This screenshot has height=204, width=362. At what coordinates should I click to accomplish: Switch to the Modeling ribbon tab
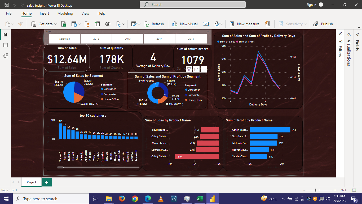point(65,13)
